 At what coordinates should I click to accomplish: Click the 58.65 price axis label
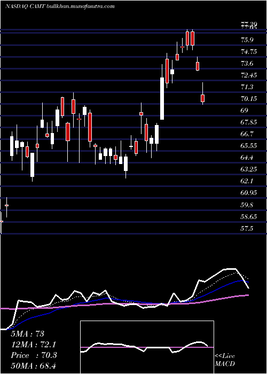coord(249,216)
